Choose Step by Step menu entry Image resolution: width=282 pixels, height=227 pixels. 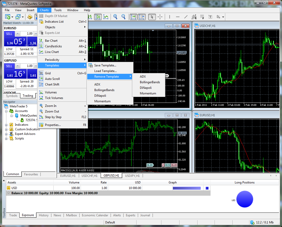click(x=63, y=117)
